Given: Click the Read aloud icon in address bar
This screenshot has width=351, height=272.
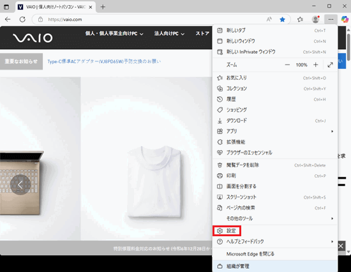Looking at the screenshot, I should [x=269, y=20].
